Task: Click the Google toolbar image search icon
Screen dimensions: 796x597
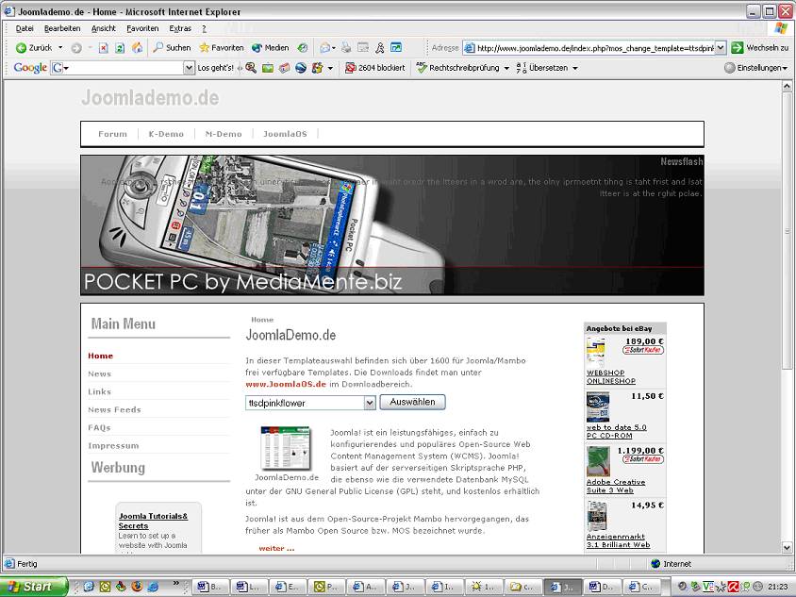Action: click(x=268, y=68)
